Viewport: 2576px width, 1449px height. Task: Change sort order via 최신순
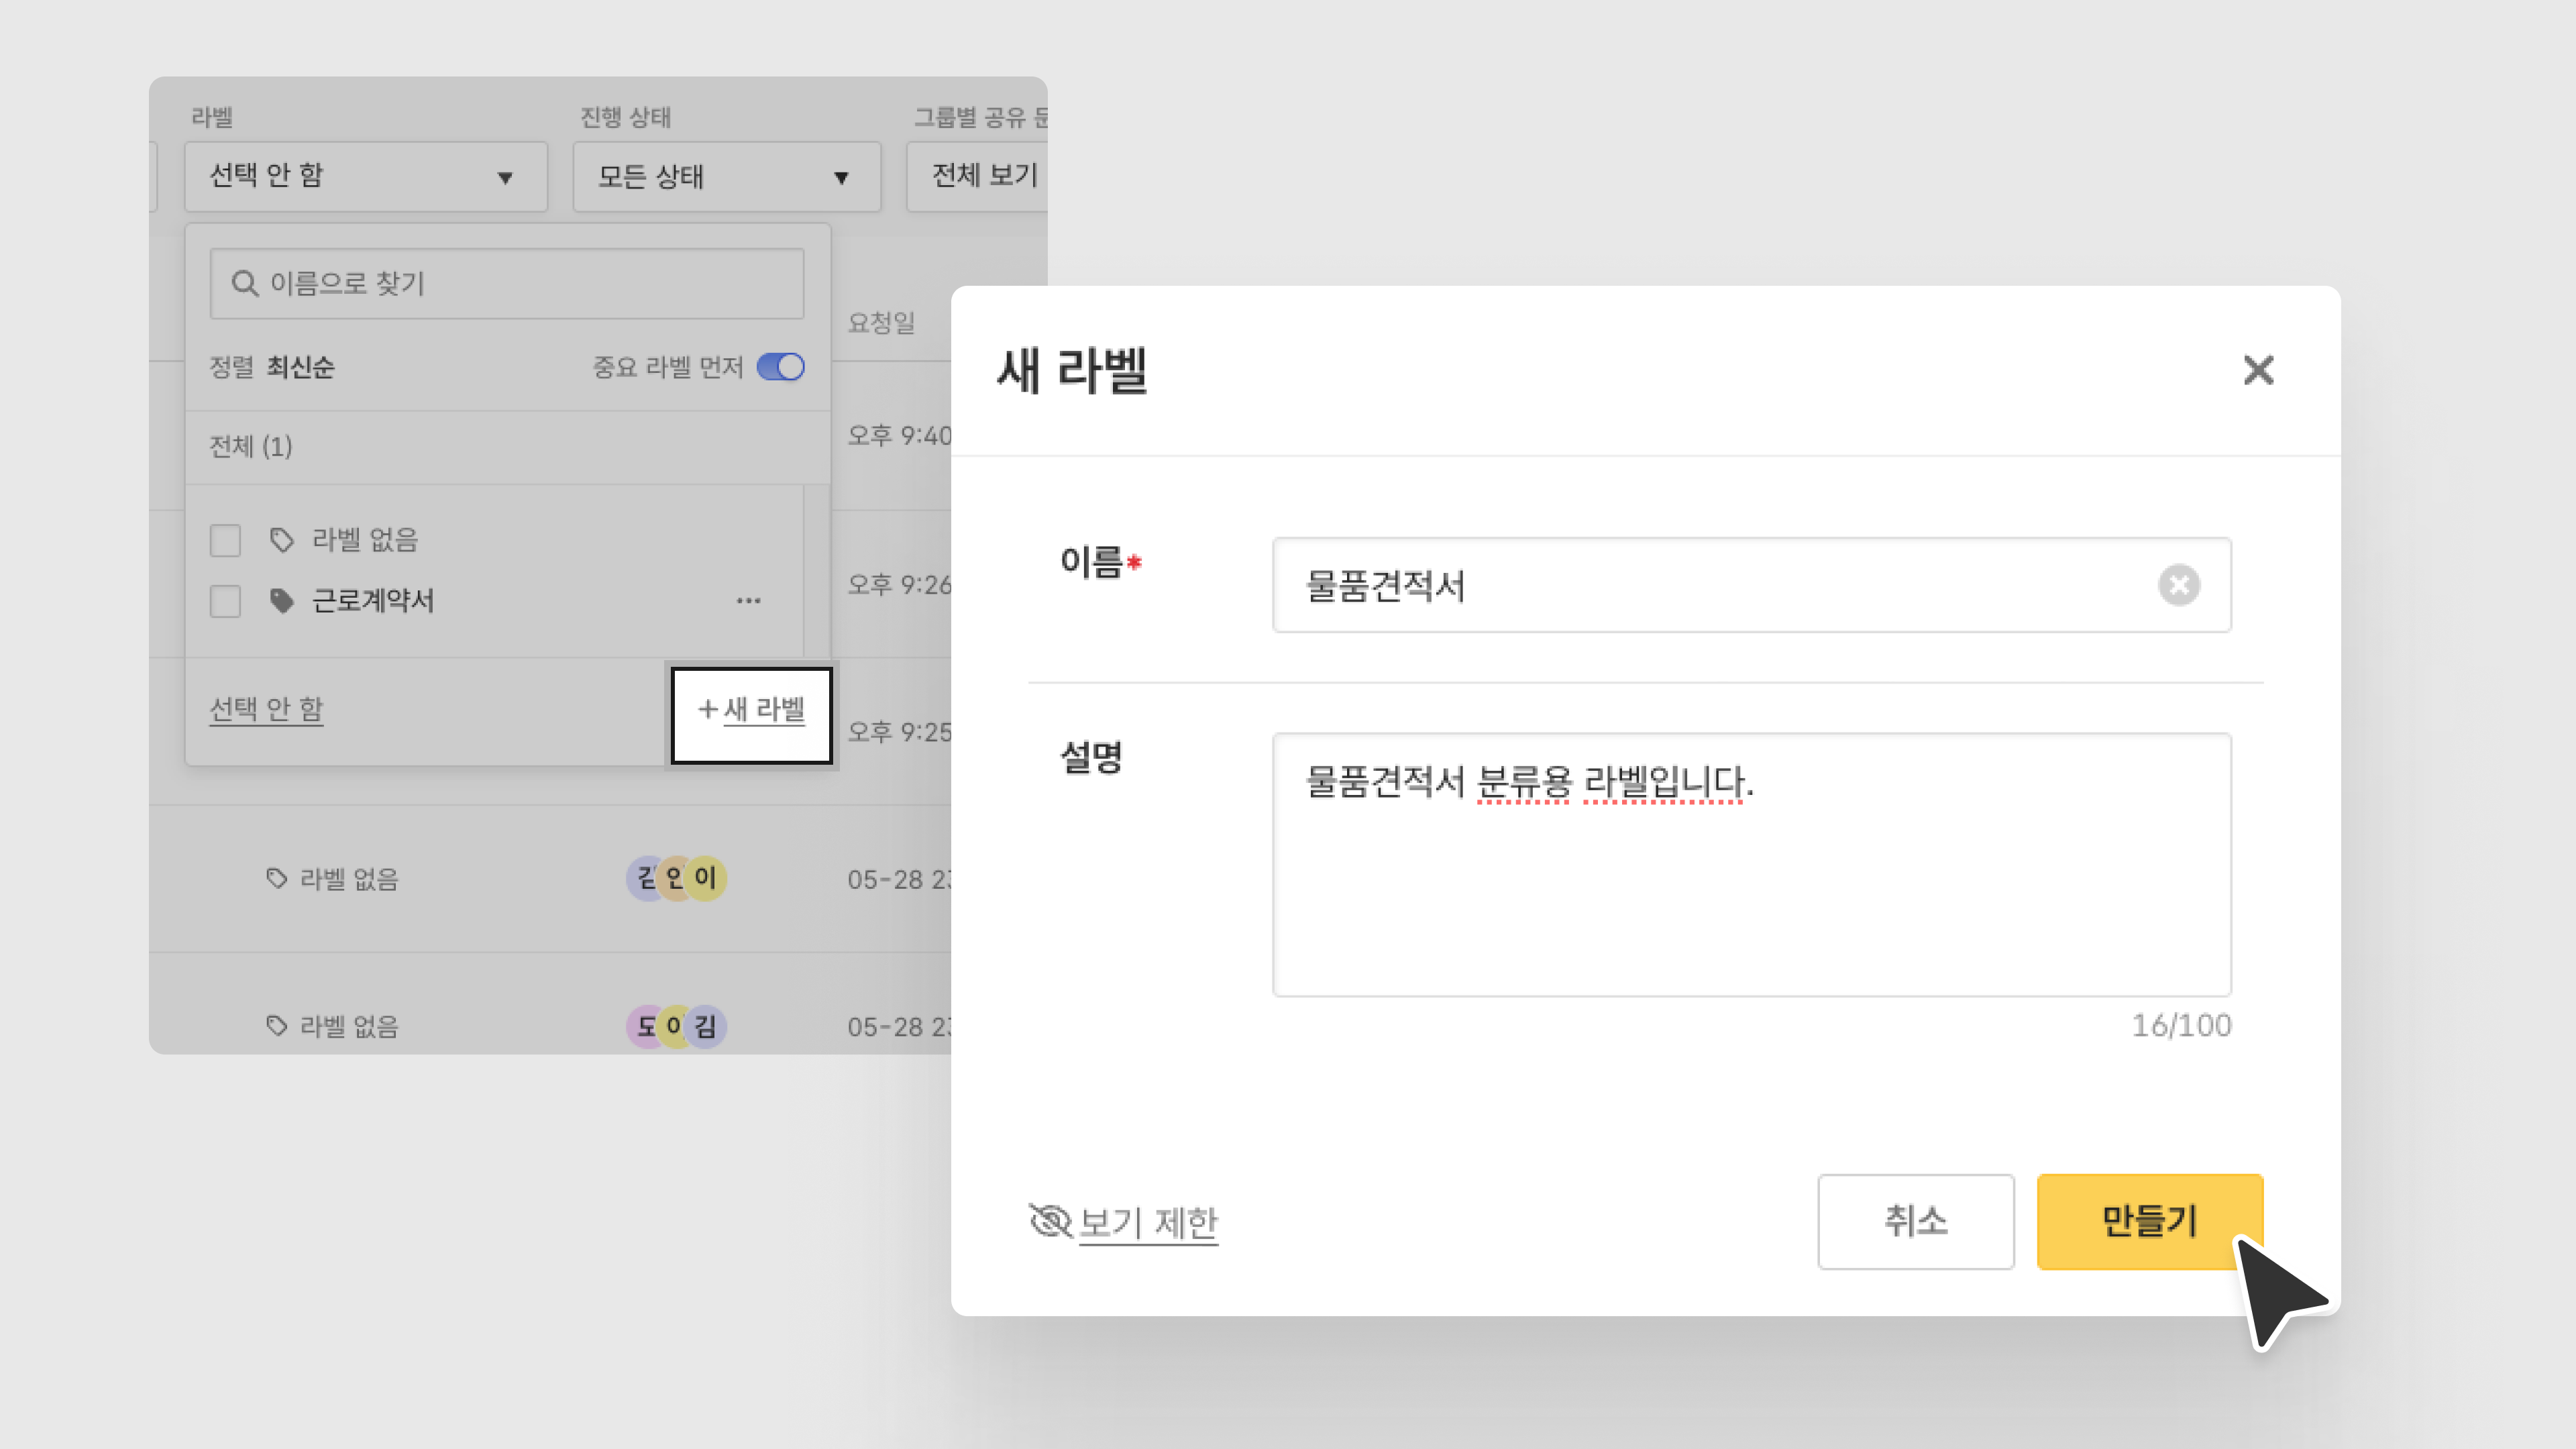tap(300, 367)
